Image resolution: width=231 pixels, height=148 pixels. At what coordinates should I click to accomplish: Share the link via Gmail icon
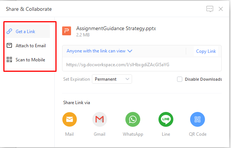coord(100,119)
